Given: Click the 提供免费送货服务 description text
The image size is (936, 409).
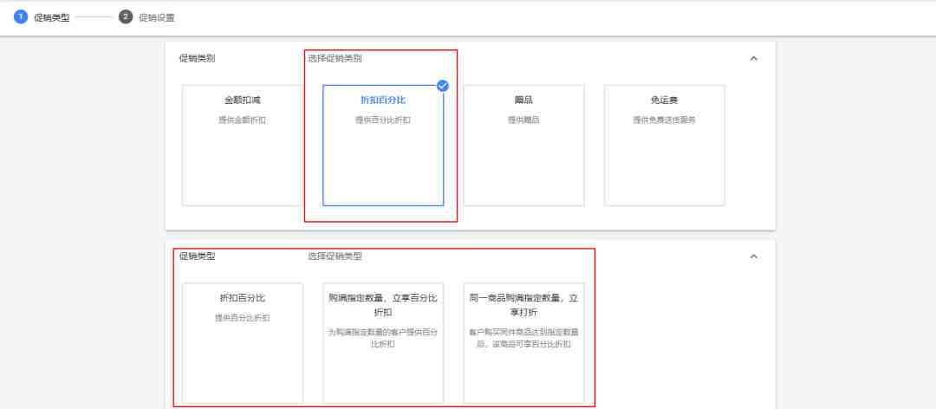Looking at the screenshot, I should pos(665,120).
